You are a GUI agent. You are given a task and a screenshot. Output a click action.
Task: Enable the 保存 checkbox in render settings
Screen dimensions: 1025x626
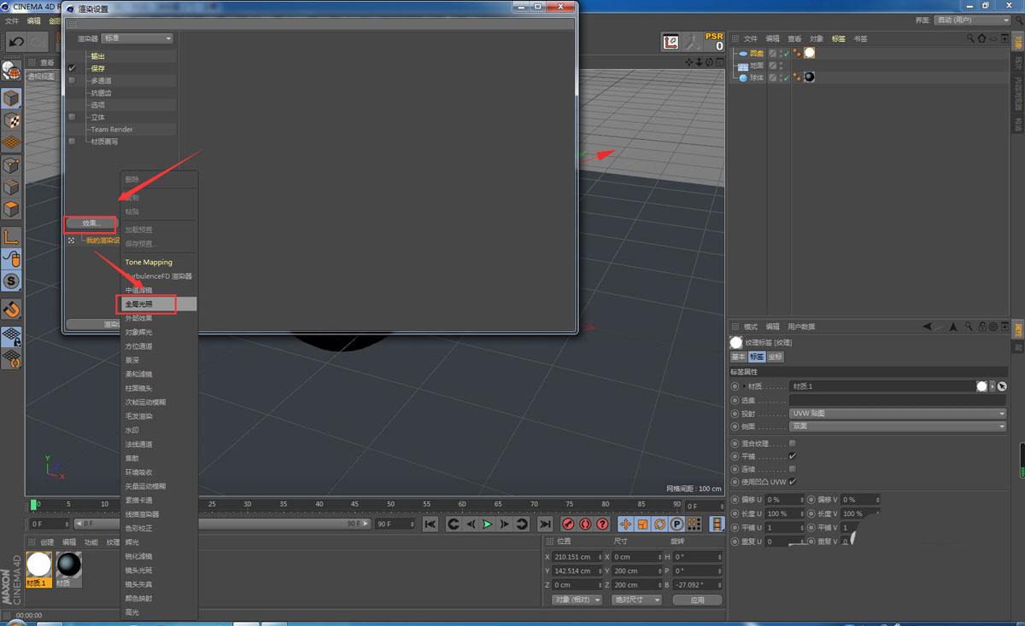tap(72, 67)
